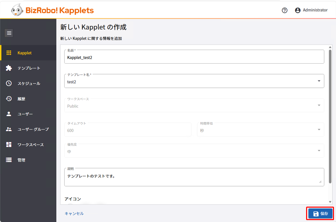Click the form's vertical scrollbar thumb
Image resolution: width=336 pixels, height=222 pixels.
(x=330, y=117)
